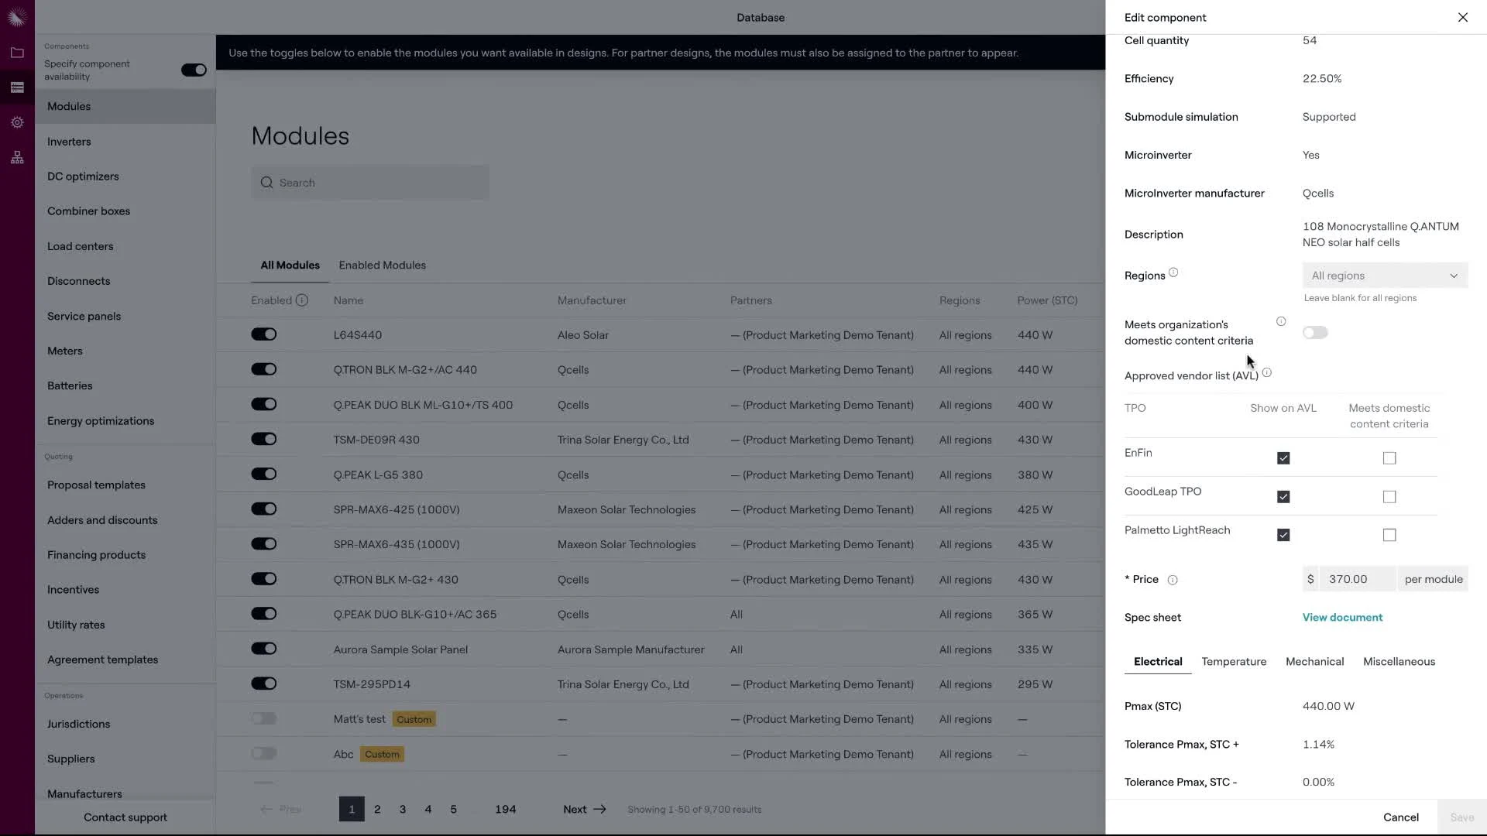Uncheck EnFin Show on AVL checkbox

[1283, 458]
